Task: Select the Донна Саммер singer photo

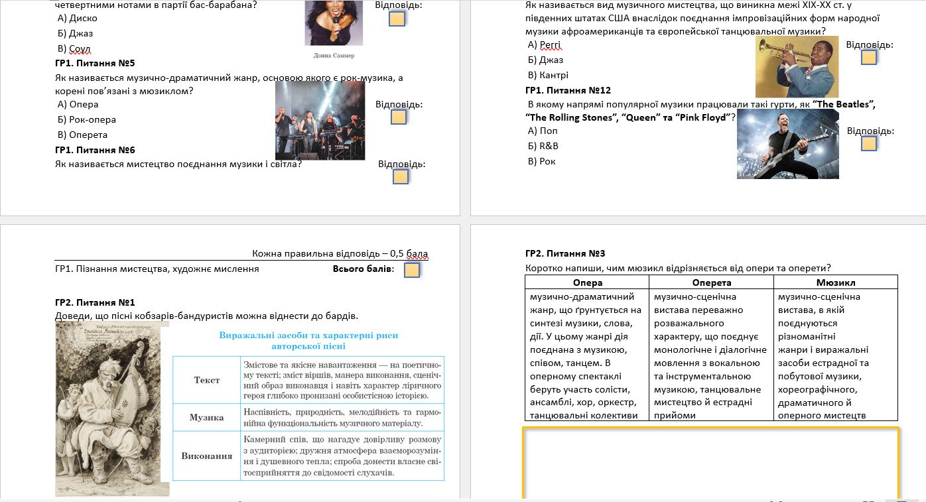Action: tap(334, 23)
